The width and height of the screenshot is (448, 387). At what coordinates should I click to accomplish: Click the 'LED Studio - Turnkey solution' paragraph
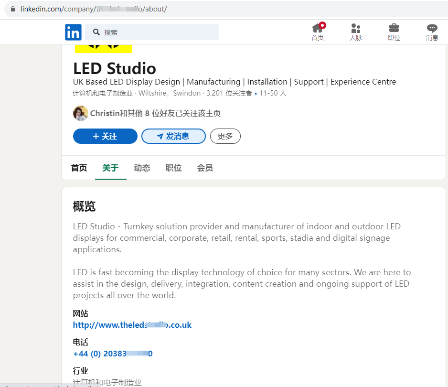click(236, 238)
